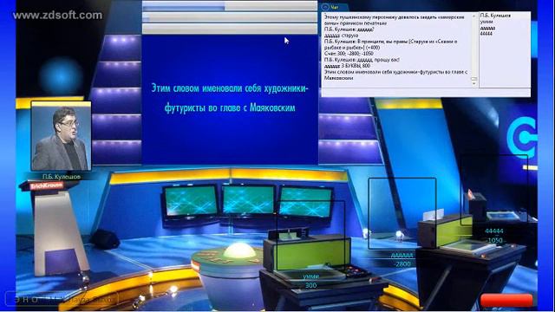Click the chat scrollbar up arrow
Screen dimensions: 555x312
pyautogui.click(x=474, y=16)
